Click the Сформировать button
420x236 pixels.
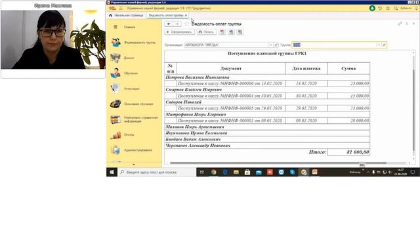tap(179, 32)
